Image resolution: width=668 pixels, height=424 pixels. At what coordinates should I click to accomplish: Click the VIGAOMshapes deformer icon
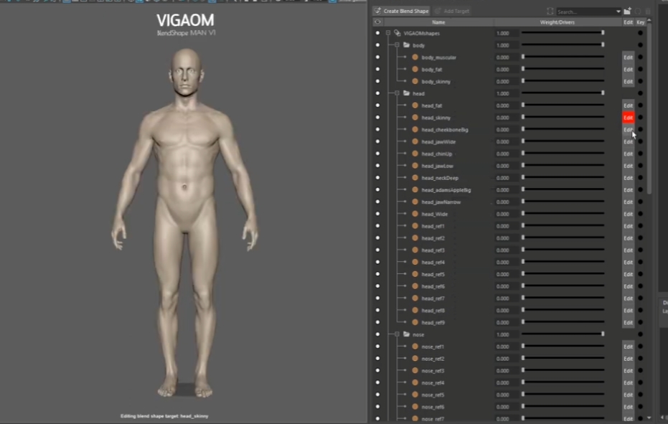[397, 33]
